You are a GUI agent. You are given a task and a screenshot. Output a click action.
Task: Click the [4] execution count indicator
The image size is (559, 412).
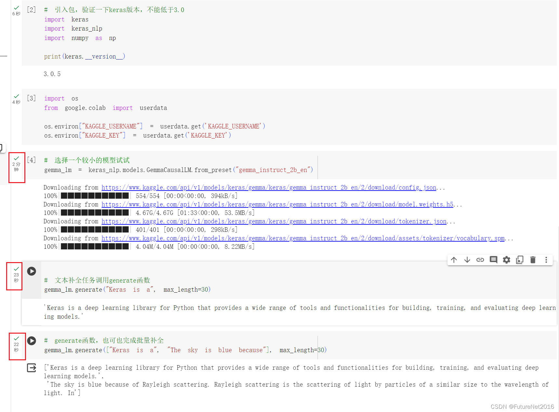click(32, 160)
